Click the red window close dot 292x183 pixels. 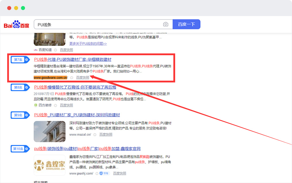point(9,8)
